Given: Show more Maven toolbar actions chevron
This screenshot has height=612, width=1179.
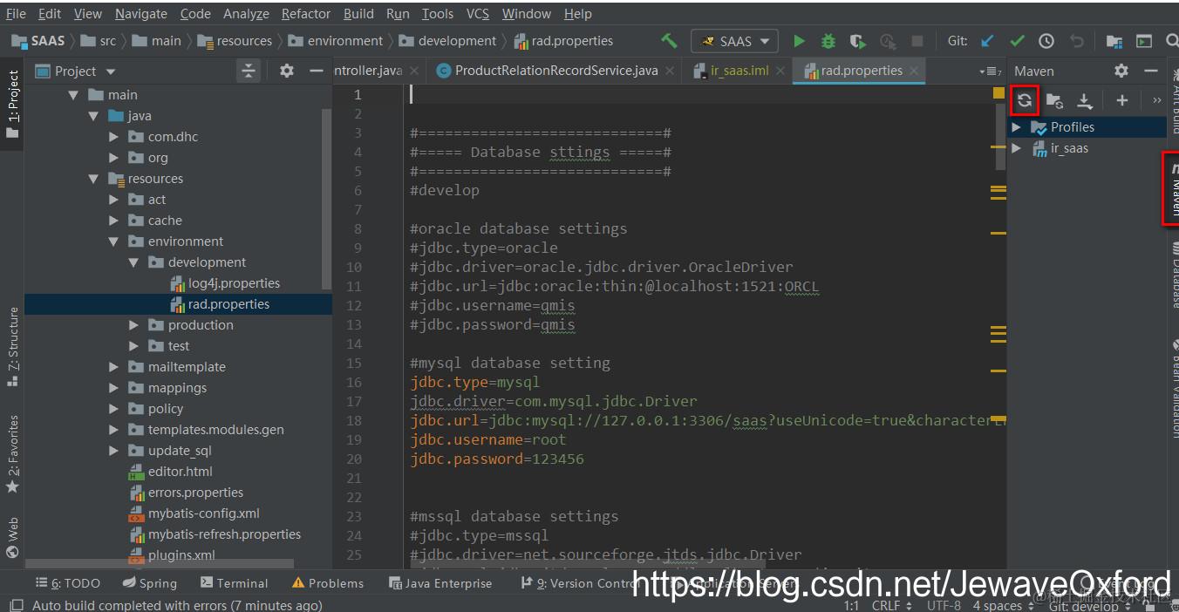Looking at the screenshot, I should point(1157,100).
